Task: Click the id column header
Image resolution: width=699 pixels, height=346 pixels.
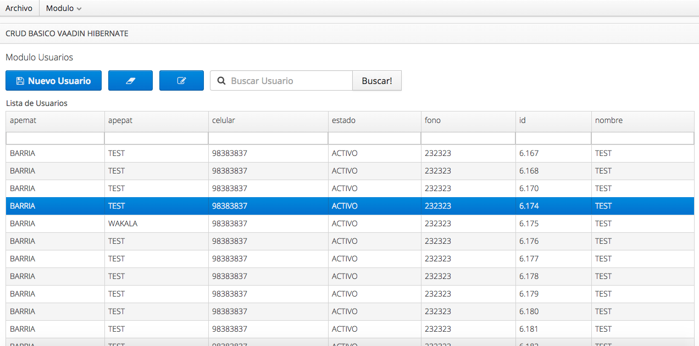Action: click(x=553, y=120)
